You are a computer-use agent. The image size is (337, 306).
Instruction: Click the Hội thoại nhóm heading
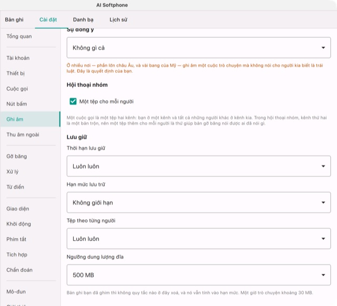[87, 85]
